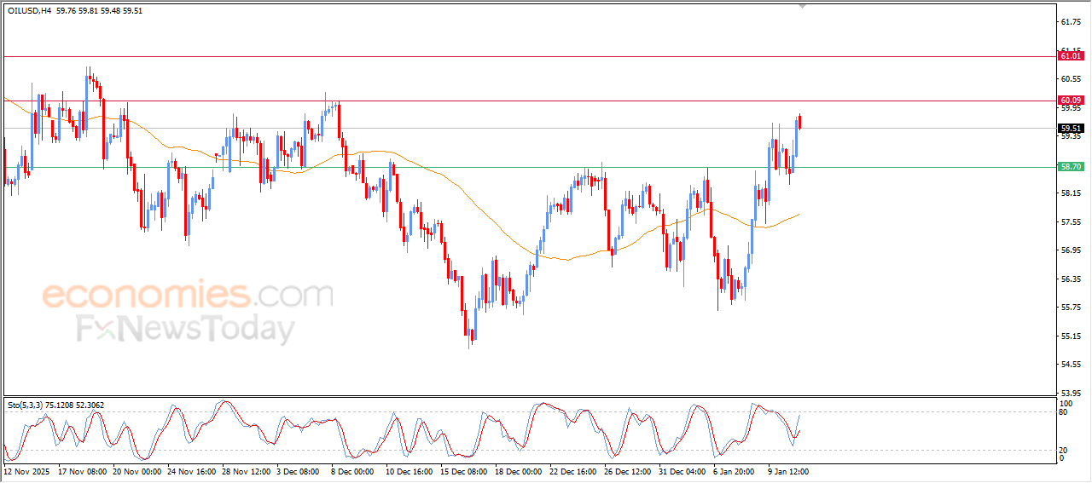Click the 54.55 label on price axis
1092x483 pixels.
(1070, 365)
